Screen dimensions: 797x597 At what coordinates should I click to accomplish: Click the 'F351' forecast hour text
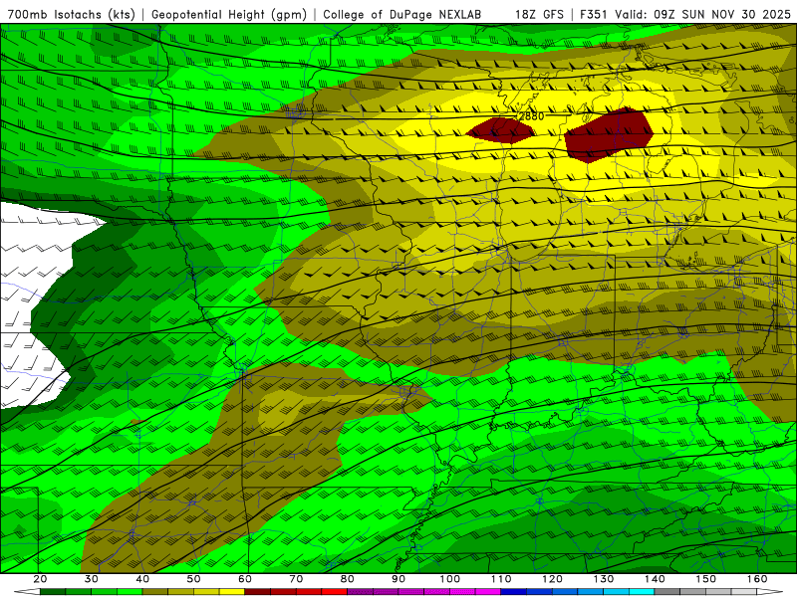(x=593, y=14)
